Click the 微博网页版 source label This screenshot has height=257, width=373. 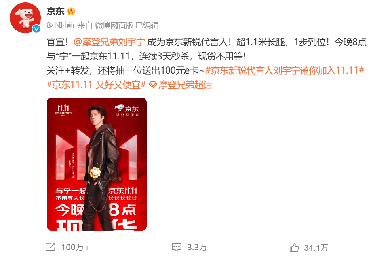114,25
